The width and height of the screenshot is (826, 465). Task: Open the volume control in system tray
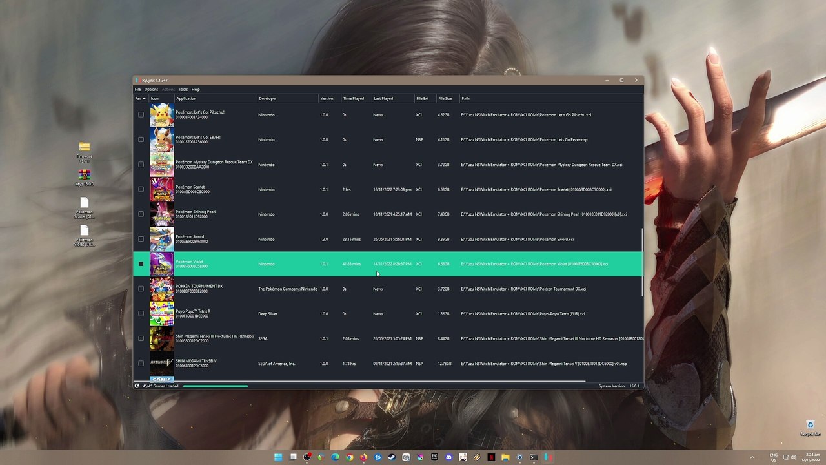pos(794,457)
